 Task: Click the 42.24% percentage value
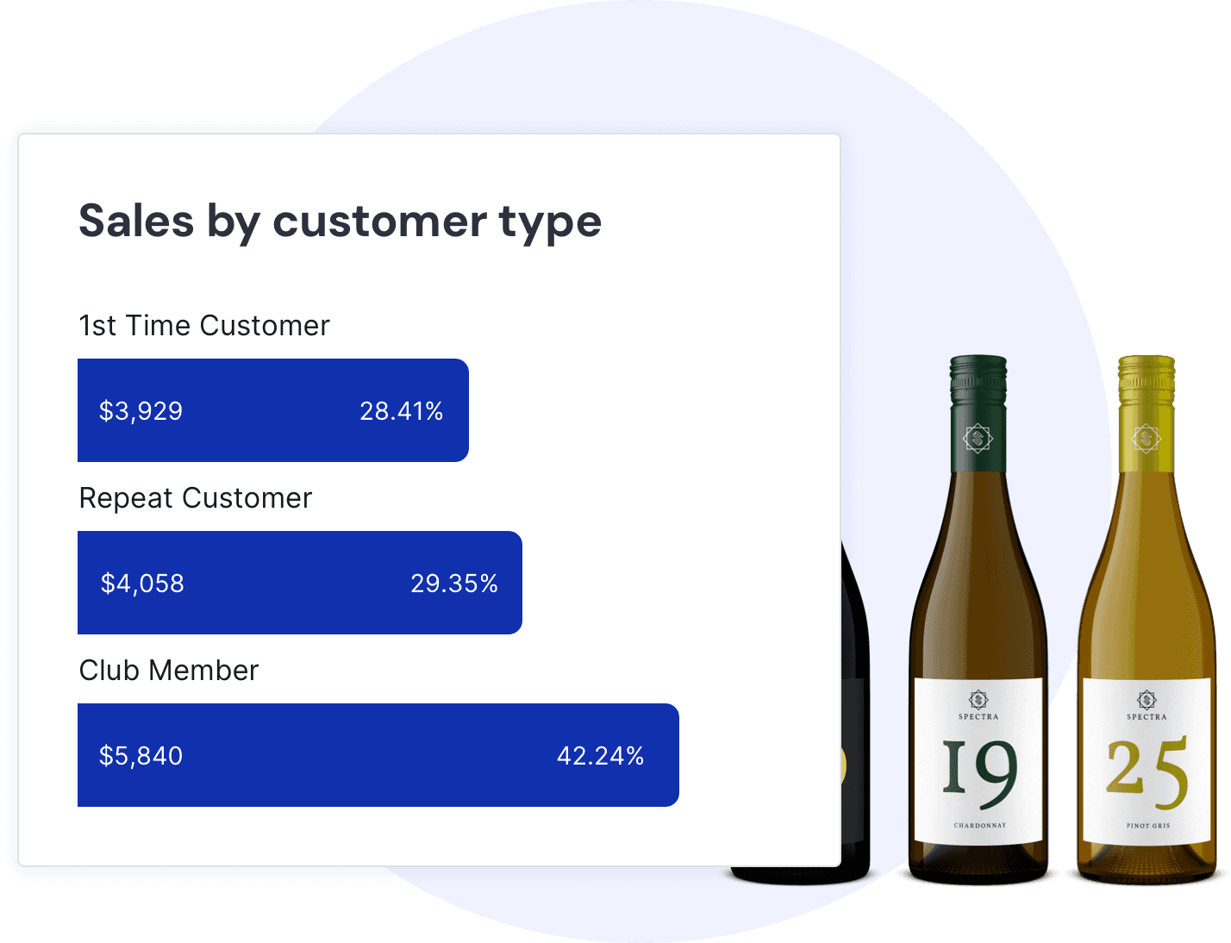(x=601, y=756)
